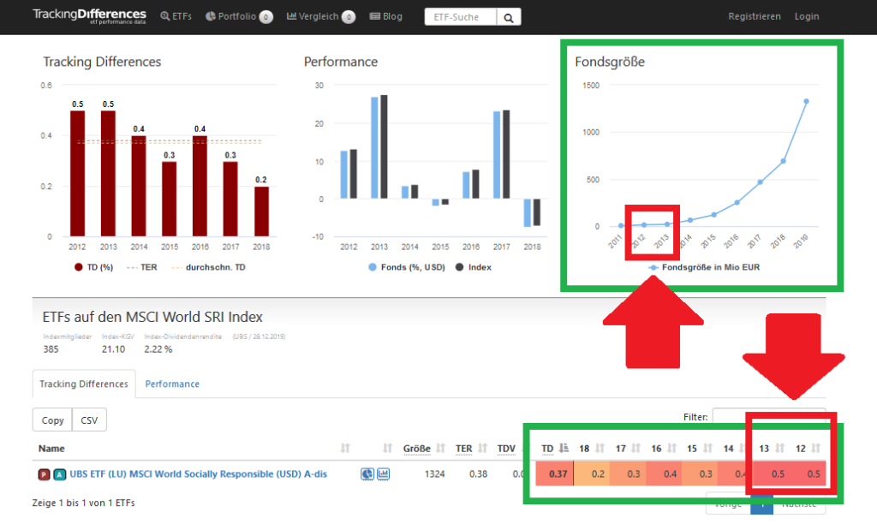Click the 2018 tracking difference bar 0.2
Image resolution: width=877 pixels, height=524 pixels.
(261, 211)
